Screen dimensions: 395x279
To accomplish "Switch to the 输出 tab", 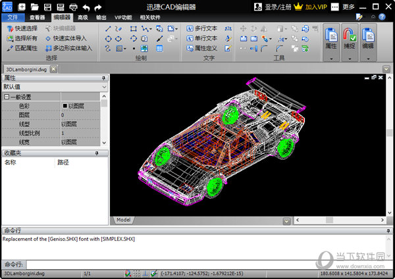I will coord(101,17).
